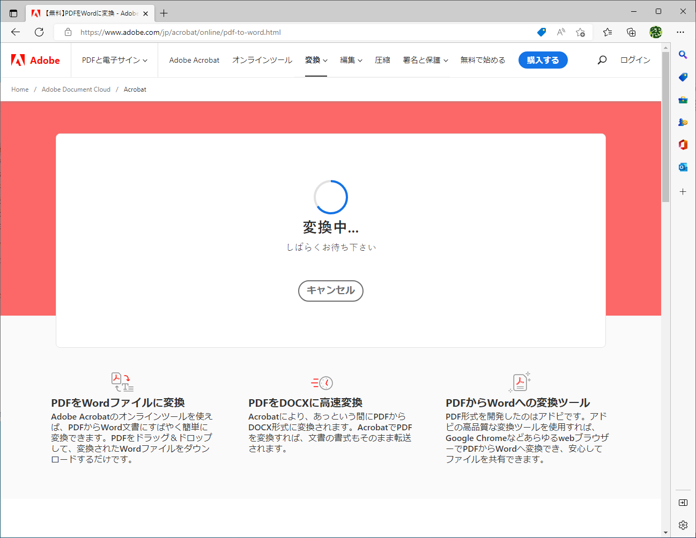Open site search via the magnifying glass icon

coord(602,60)
